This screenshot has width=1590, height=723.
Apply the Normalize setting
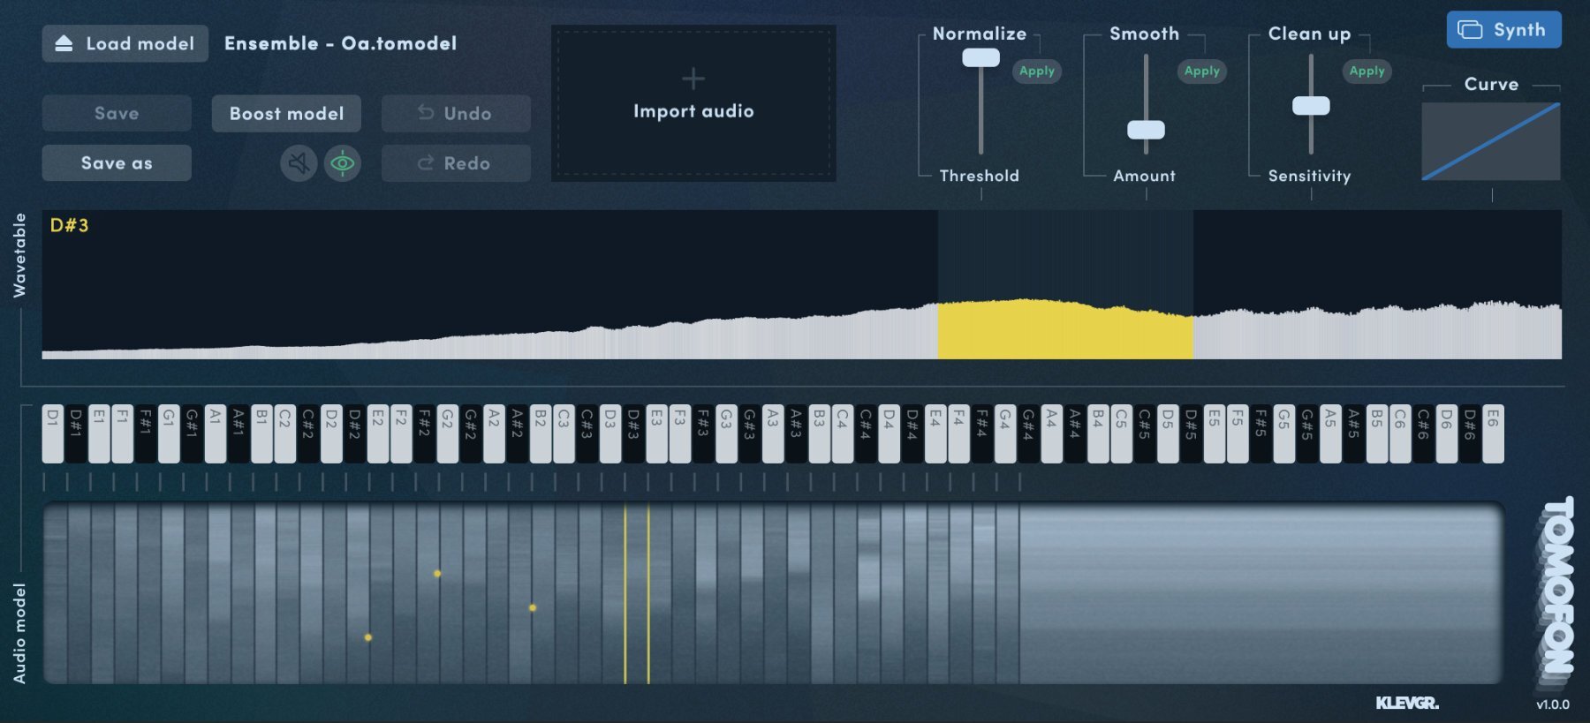pyautogui.click(x=1037, y=72)
